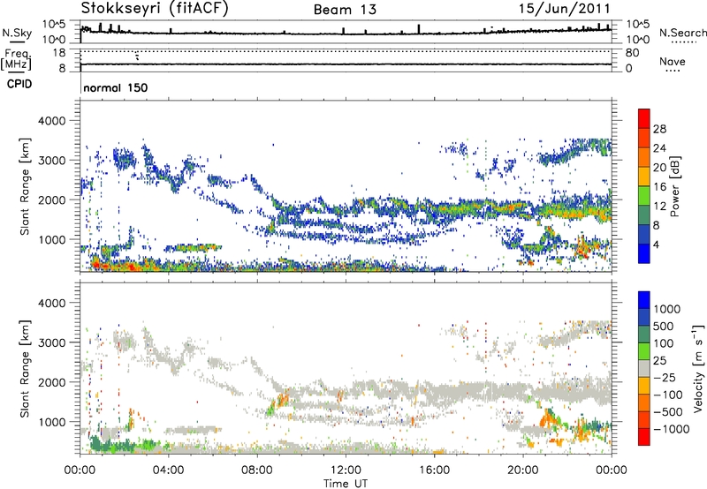
Task: Click the '-25' label on Velocity colorbar
Action: click(x=665, y=377)
